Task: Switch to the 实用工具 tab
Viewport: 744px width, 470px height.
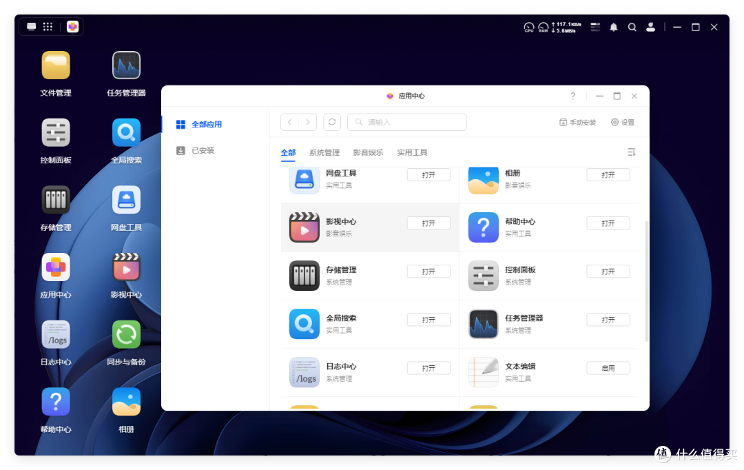Action: (412, 152)
